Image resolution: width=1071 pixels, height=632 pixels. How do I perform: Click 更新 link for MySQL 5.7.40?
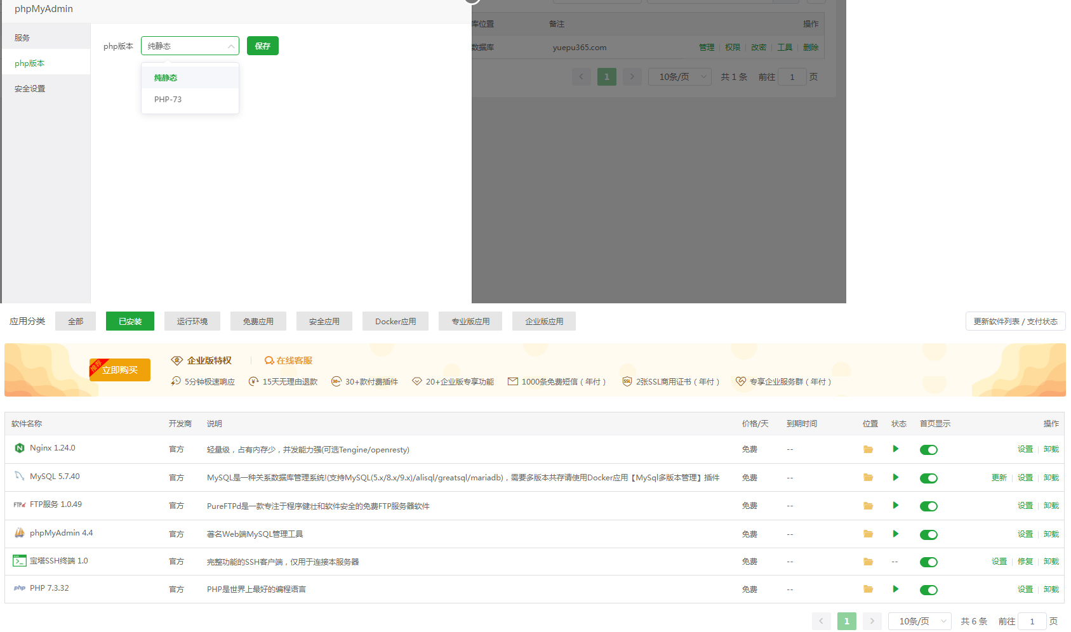(999, 477)
